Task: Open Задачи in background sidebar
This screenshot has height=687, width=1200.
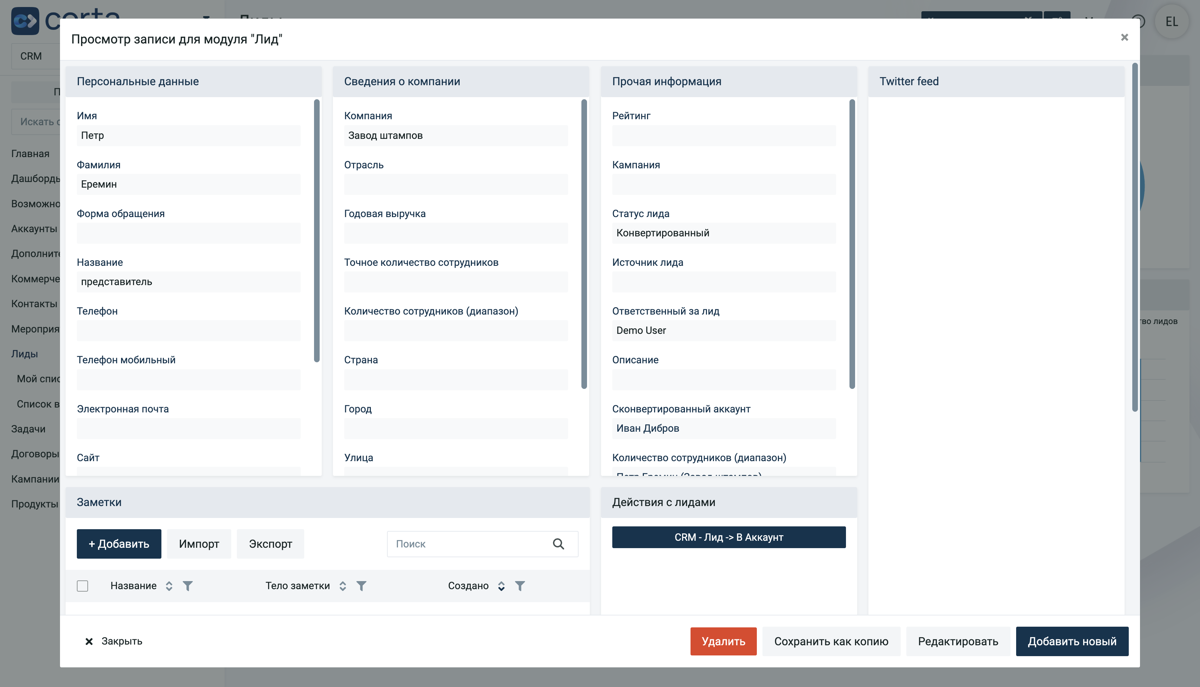Action: pos(28,429)
